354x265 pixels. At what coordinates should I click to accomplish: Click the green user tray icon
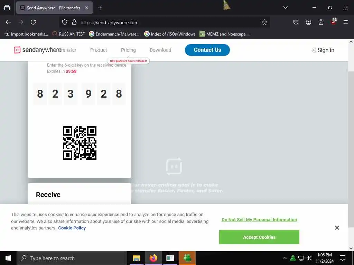(x=293, y=258)
